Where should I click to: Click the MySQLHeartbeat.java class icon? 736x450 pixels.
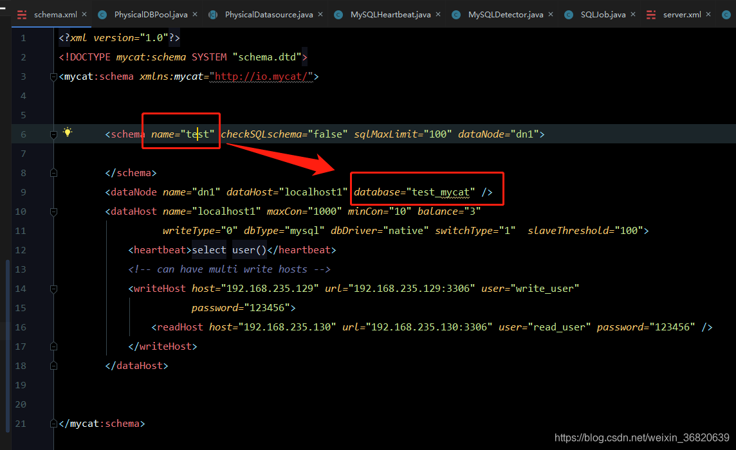338,15
